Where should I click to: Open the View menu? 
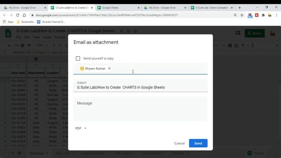pyautogui.click(x=36, y=37)
